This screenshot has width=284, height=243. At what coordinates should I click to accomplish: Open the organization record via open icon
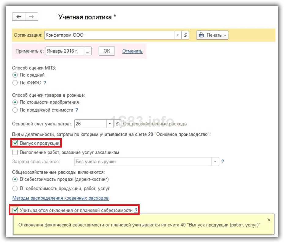pyautogui.click(x=185, y=35)
